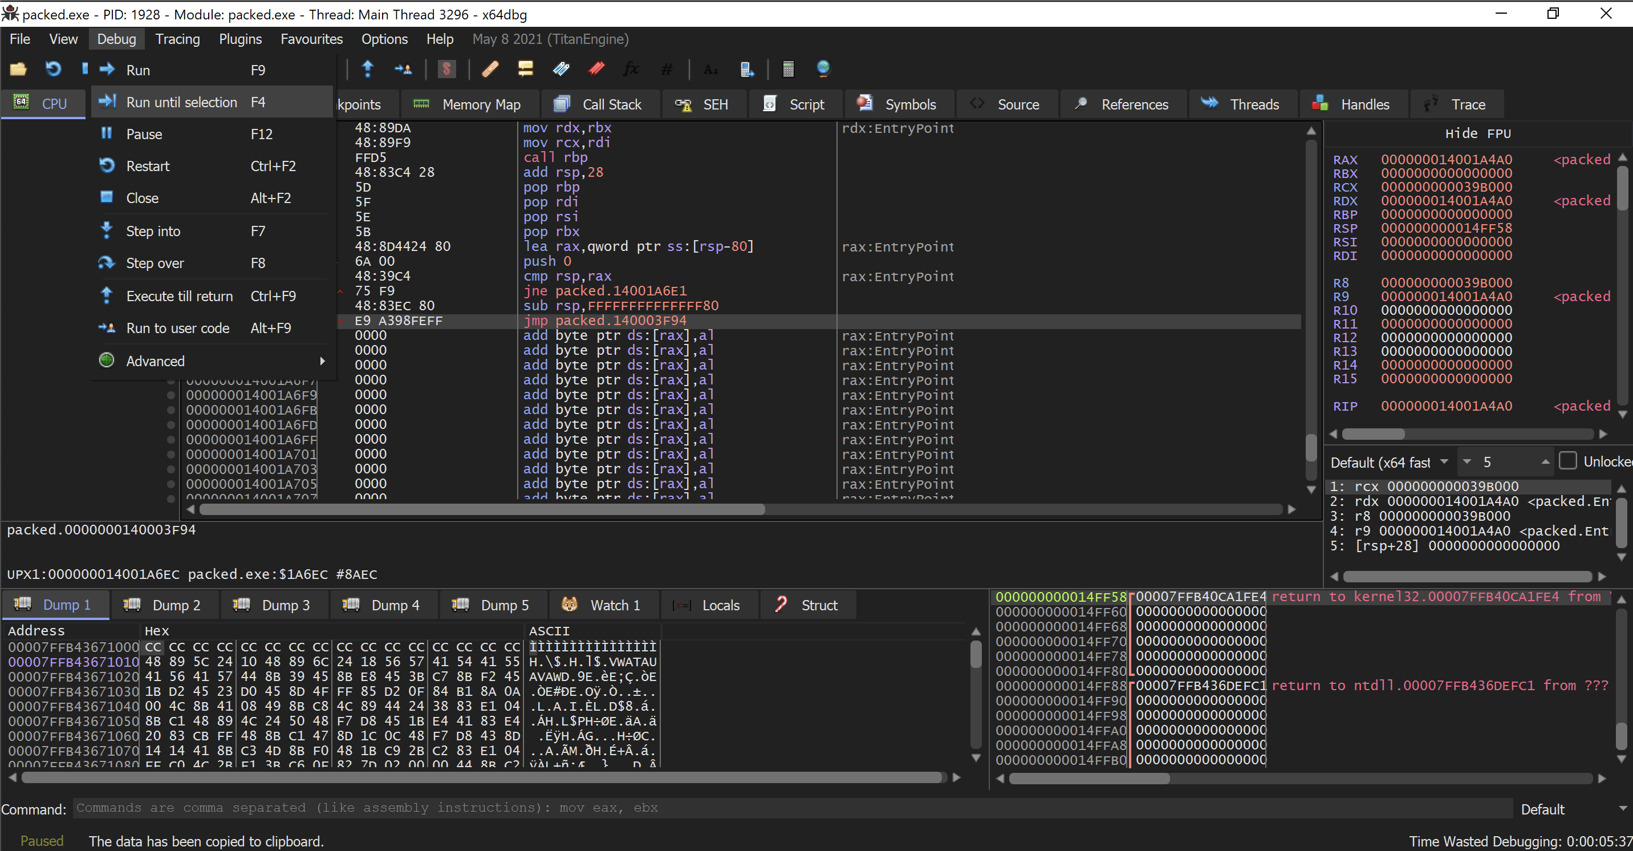Image resolution: width=1633 pixels, height=851 pixels.
Task: Decrease the argument count stepper from 5
Action: tap(1467, 462)
